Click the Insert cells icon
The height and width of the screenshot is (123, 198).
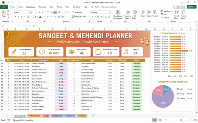143,12
